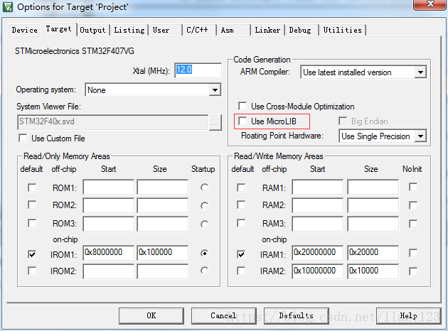Enable NoInit for IRAM1

(x=413, y=253)
